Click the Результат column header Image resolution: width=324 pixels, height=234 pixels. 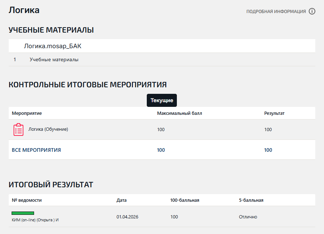point(274,113)
